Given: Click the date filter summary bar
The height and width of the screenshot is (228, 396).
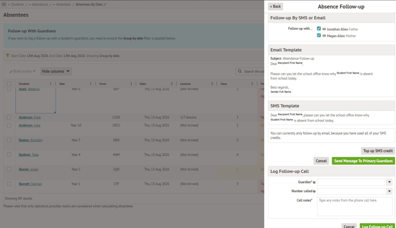Looking at the screenshot, I should [x=134, y=56].
